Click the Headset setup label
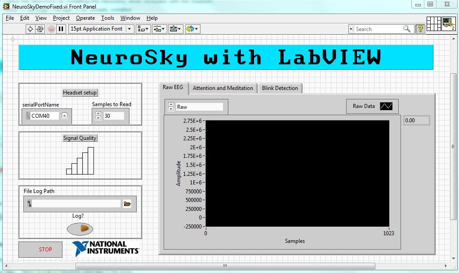 80,93
